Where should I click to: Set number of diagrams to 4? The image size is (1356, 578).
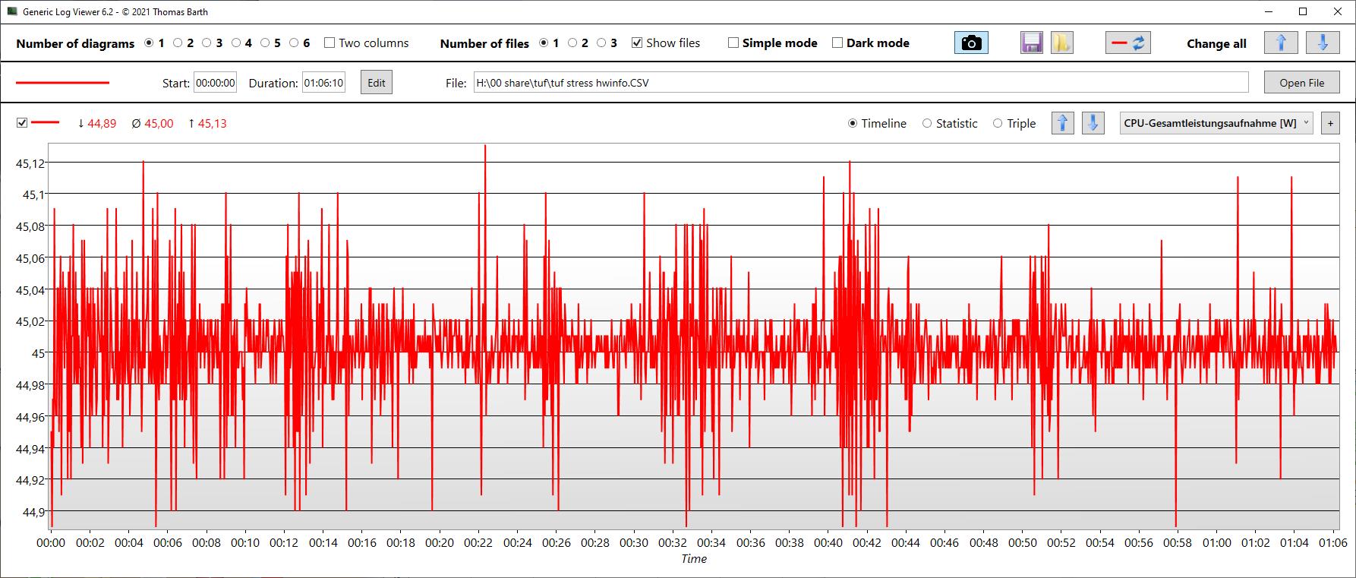[x=236, y=43]
